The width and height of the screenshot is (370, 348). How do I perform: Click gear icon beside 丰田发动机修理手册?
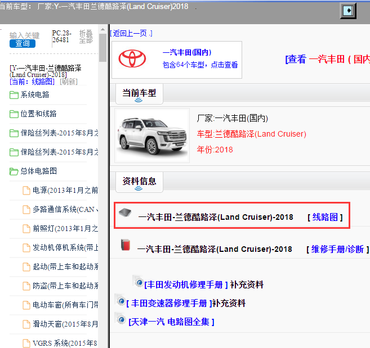click(138, 281)
